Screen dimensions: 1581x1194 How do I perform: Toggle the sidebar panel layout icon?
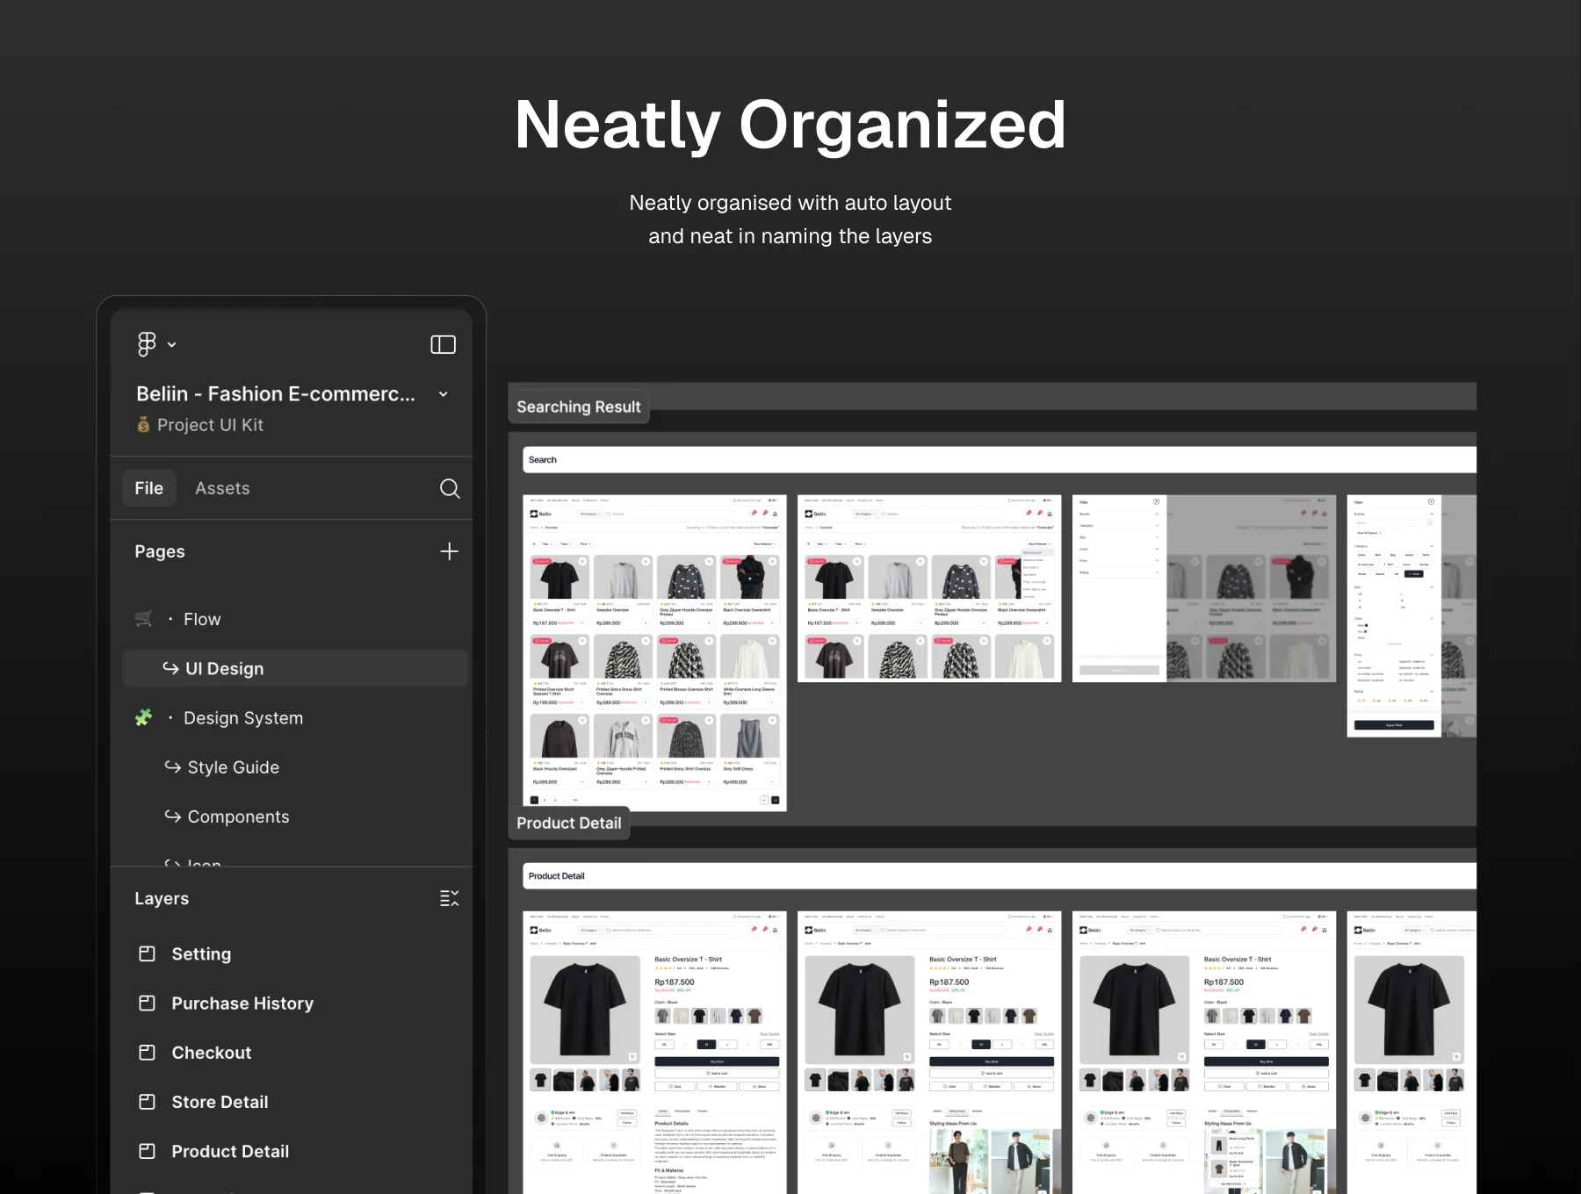click(x=443, y=344)
